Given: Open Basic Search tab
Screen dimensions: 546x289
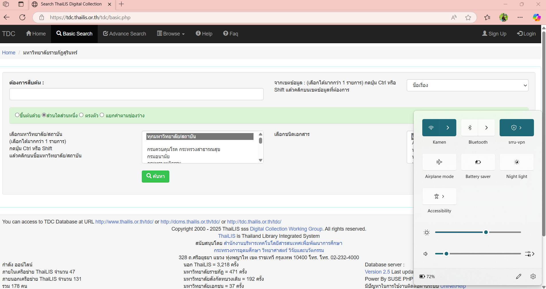Looking at the screenshot, I should 74,34.
